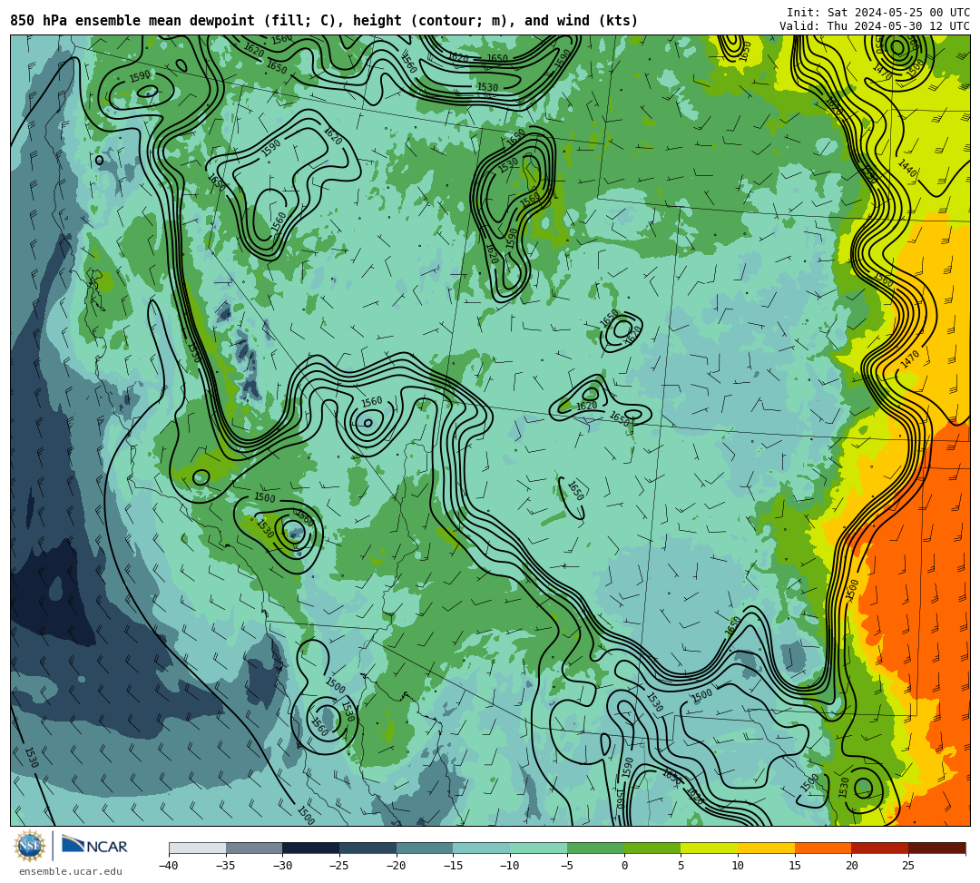Click the yellow-orange 10 to 15 swatch
Image resolution: width=980 pixels, height=883 pixels.
pos(766,848)
